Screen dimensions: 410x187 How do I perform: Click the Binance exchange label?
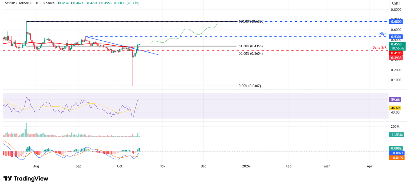pos(49,3)
